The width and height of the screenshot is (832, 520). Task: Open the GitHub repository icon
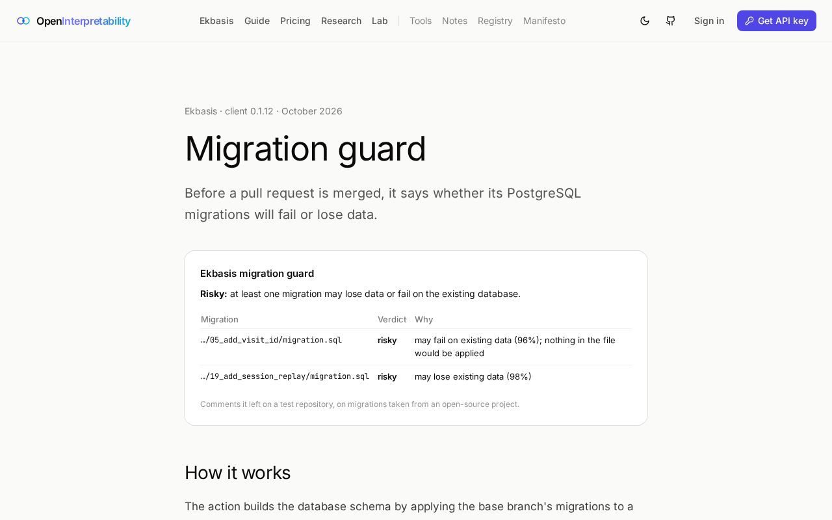coord(671,21)
